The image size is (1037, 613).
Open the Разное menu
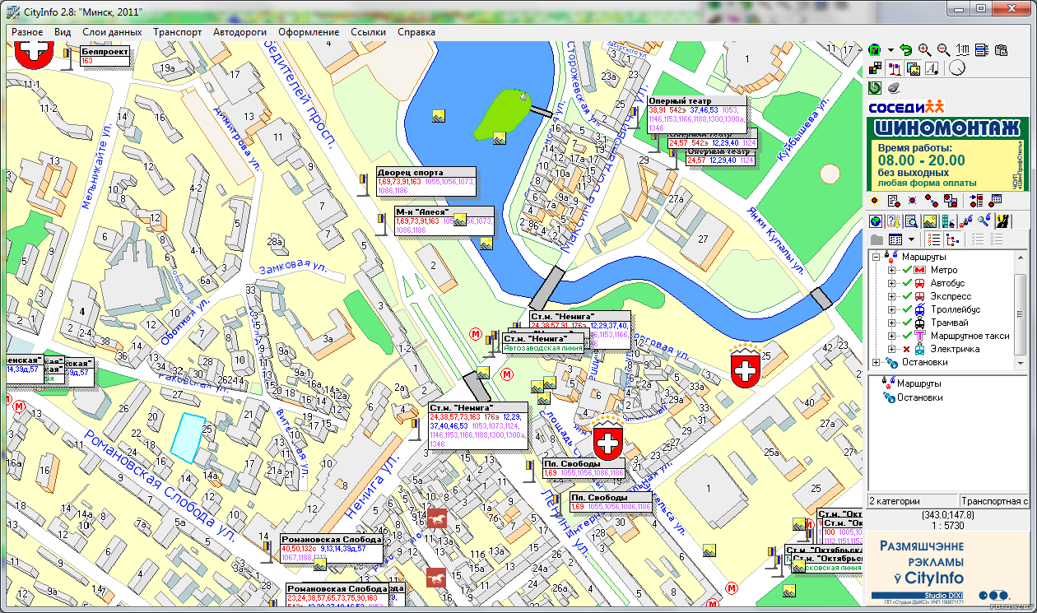tap(27, 32)
